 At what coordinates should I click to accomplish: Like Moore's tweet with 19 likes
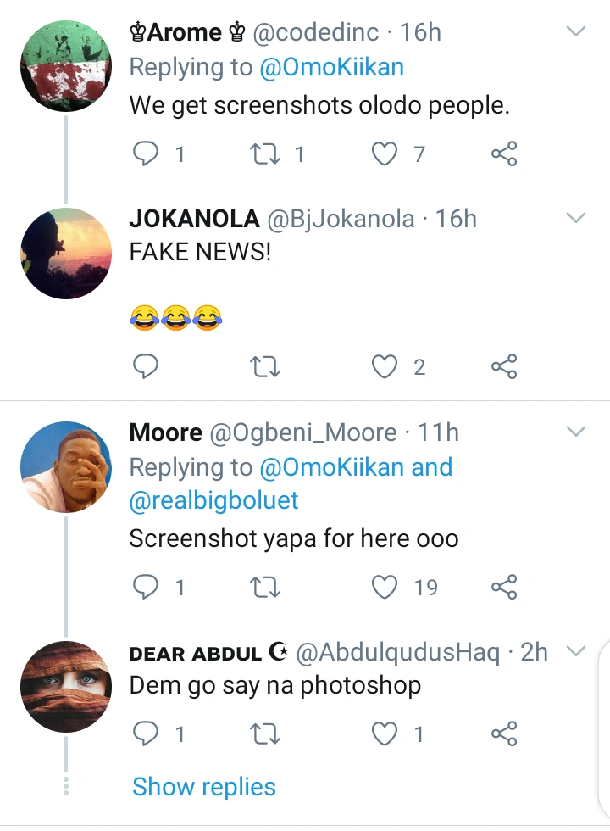(x=385, y=587)
